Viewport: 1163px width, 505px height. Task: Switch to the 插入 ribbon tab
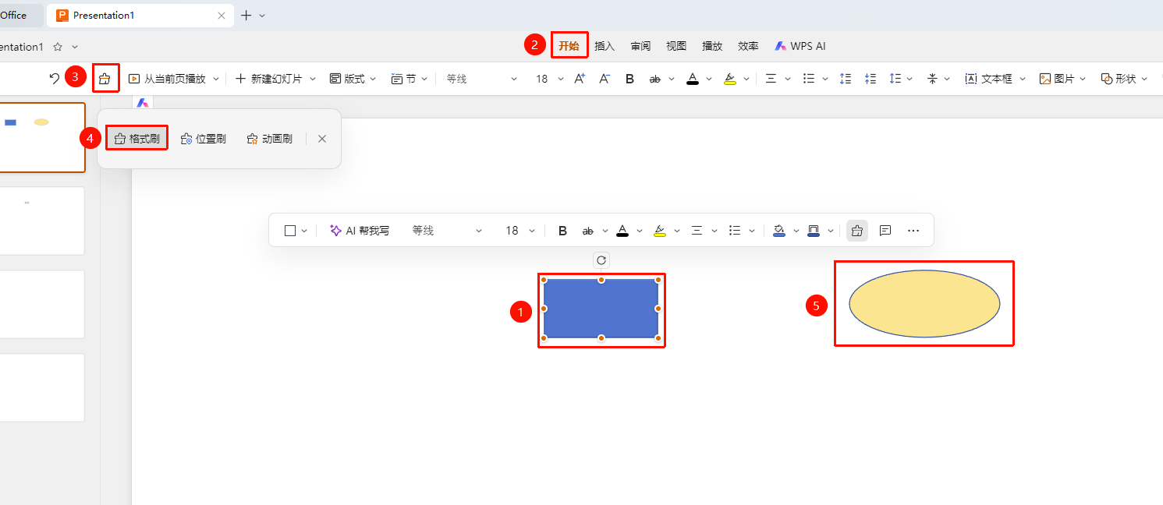(x=605, y=46)
